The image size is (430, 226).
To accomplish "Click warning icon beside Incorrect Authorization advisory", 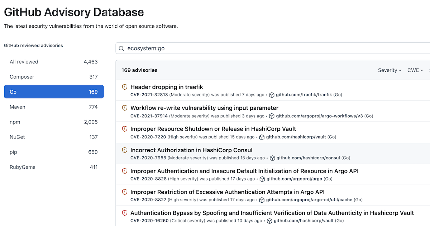I will point(124,150).
